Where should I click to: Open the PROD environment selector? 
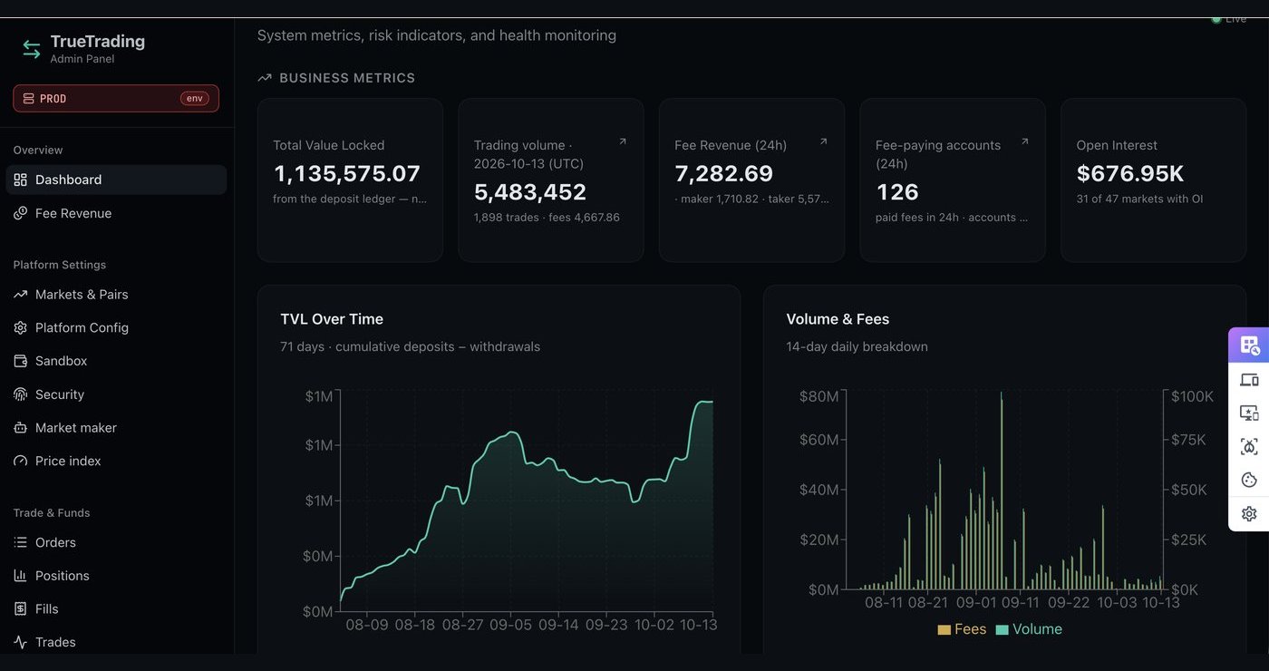tap(116, 98)
